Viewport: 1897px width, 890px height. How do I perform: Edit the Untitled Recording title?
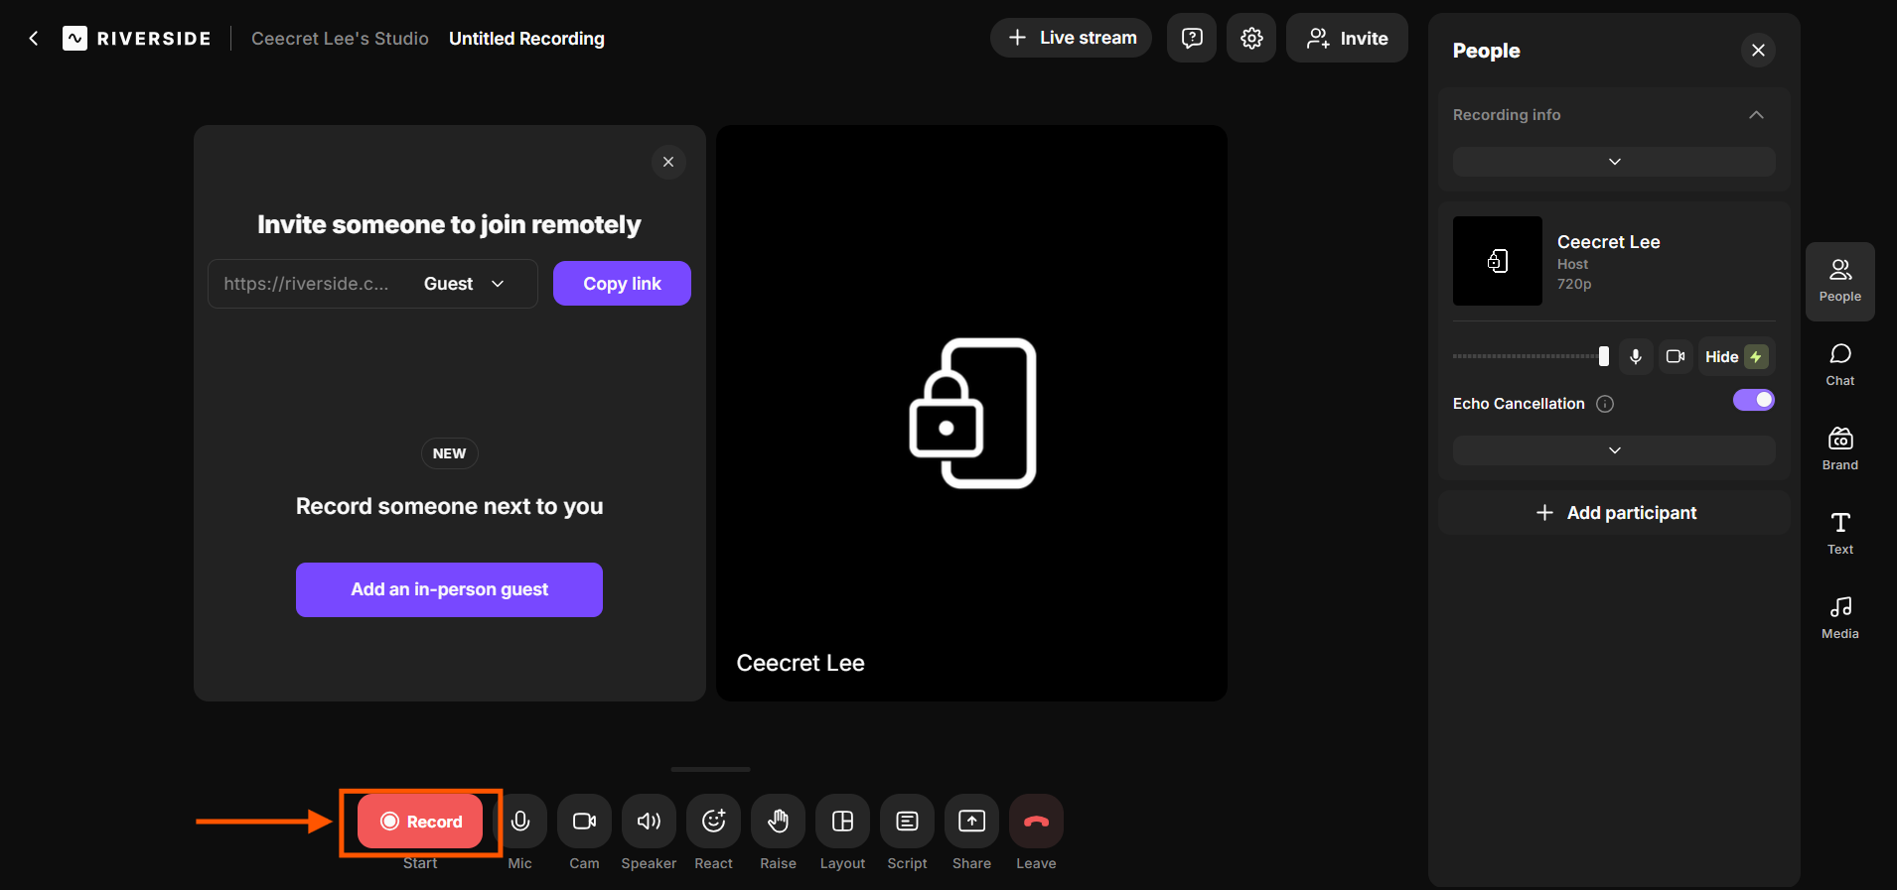(526, 38)
